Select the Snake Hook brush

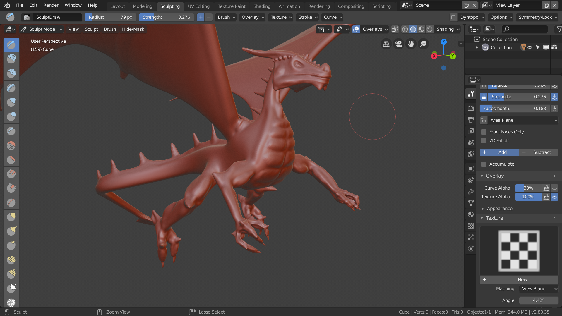pyautogui.click(x=11, y=231)
